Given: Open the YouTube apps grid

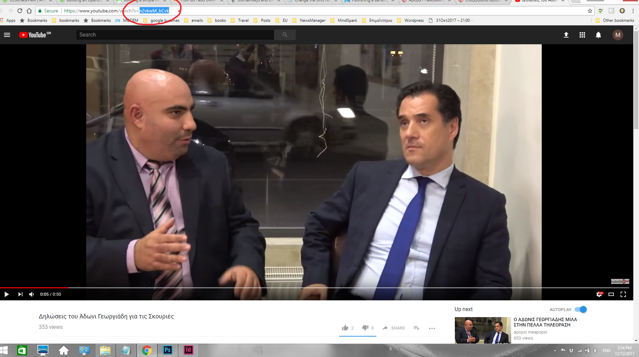Looking at the screenshot, I should (x=582, y=35).
